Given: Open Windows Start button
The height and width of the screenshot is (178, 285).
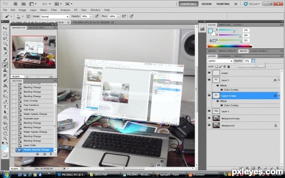Looking at the screenshot, I should click(x=7, y=174).
